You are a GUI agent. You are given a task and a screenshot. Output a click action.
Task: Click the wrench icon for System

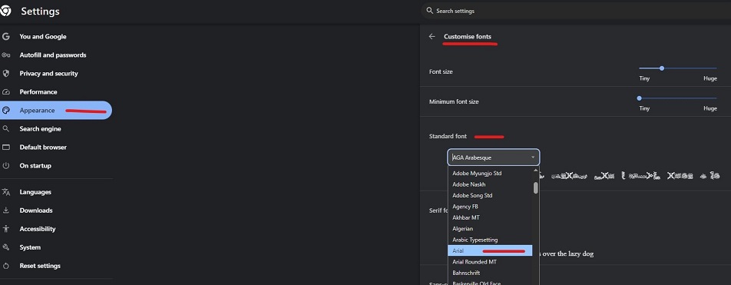pyautogui.click(x=6, y=247)
